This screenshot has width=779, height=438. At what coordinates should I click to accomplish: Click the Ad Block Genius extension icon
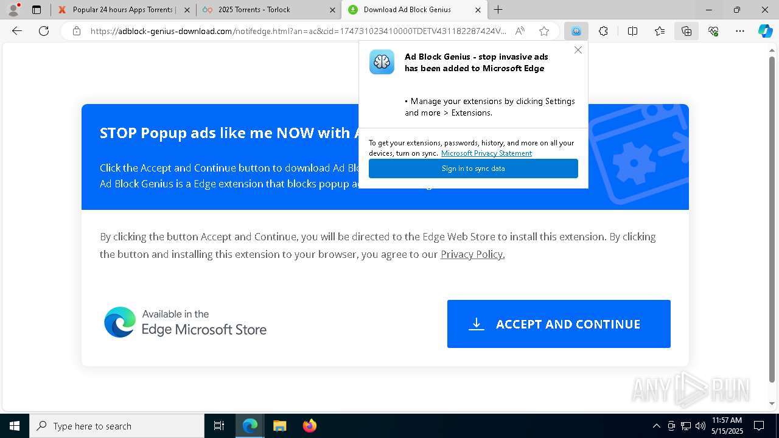[x=576, y=31]
